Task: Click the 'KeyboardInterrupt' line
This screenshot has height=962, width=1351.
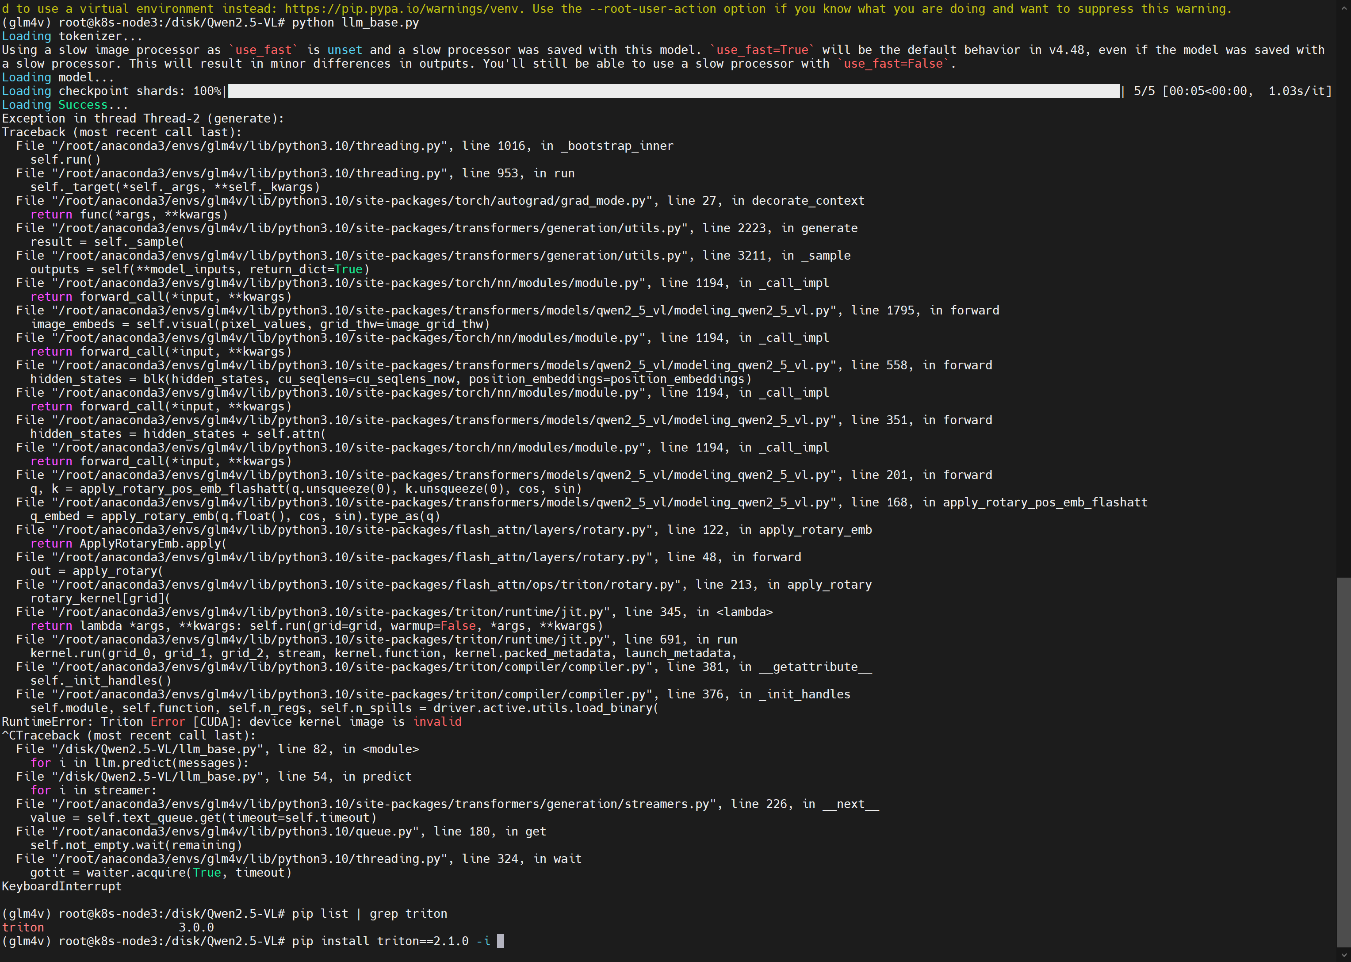Action: coord(61,887)
